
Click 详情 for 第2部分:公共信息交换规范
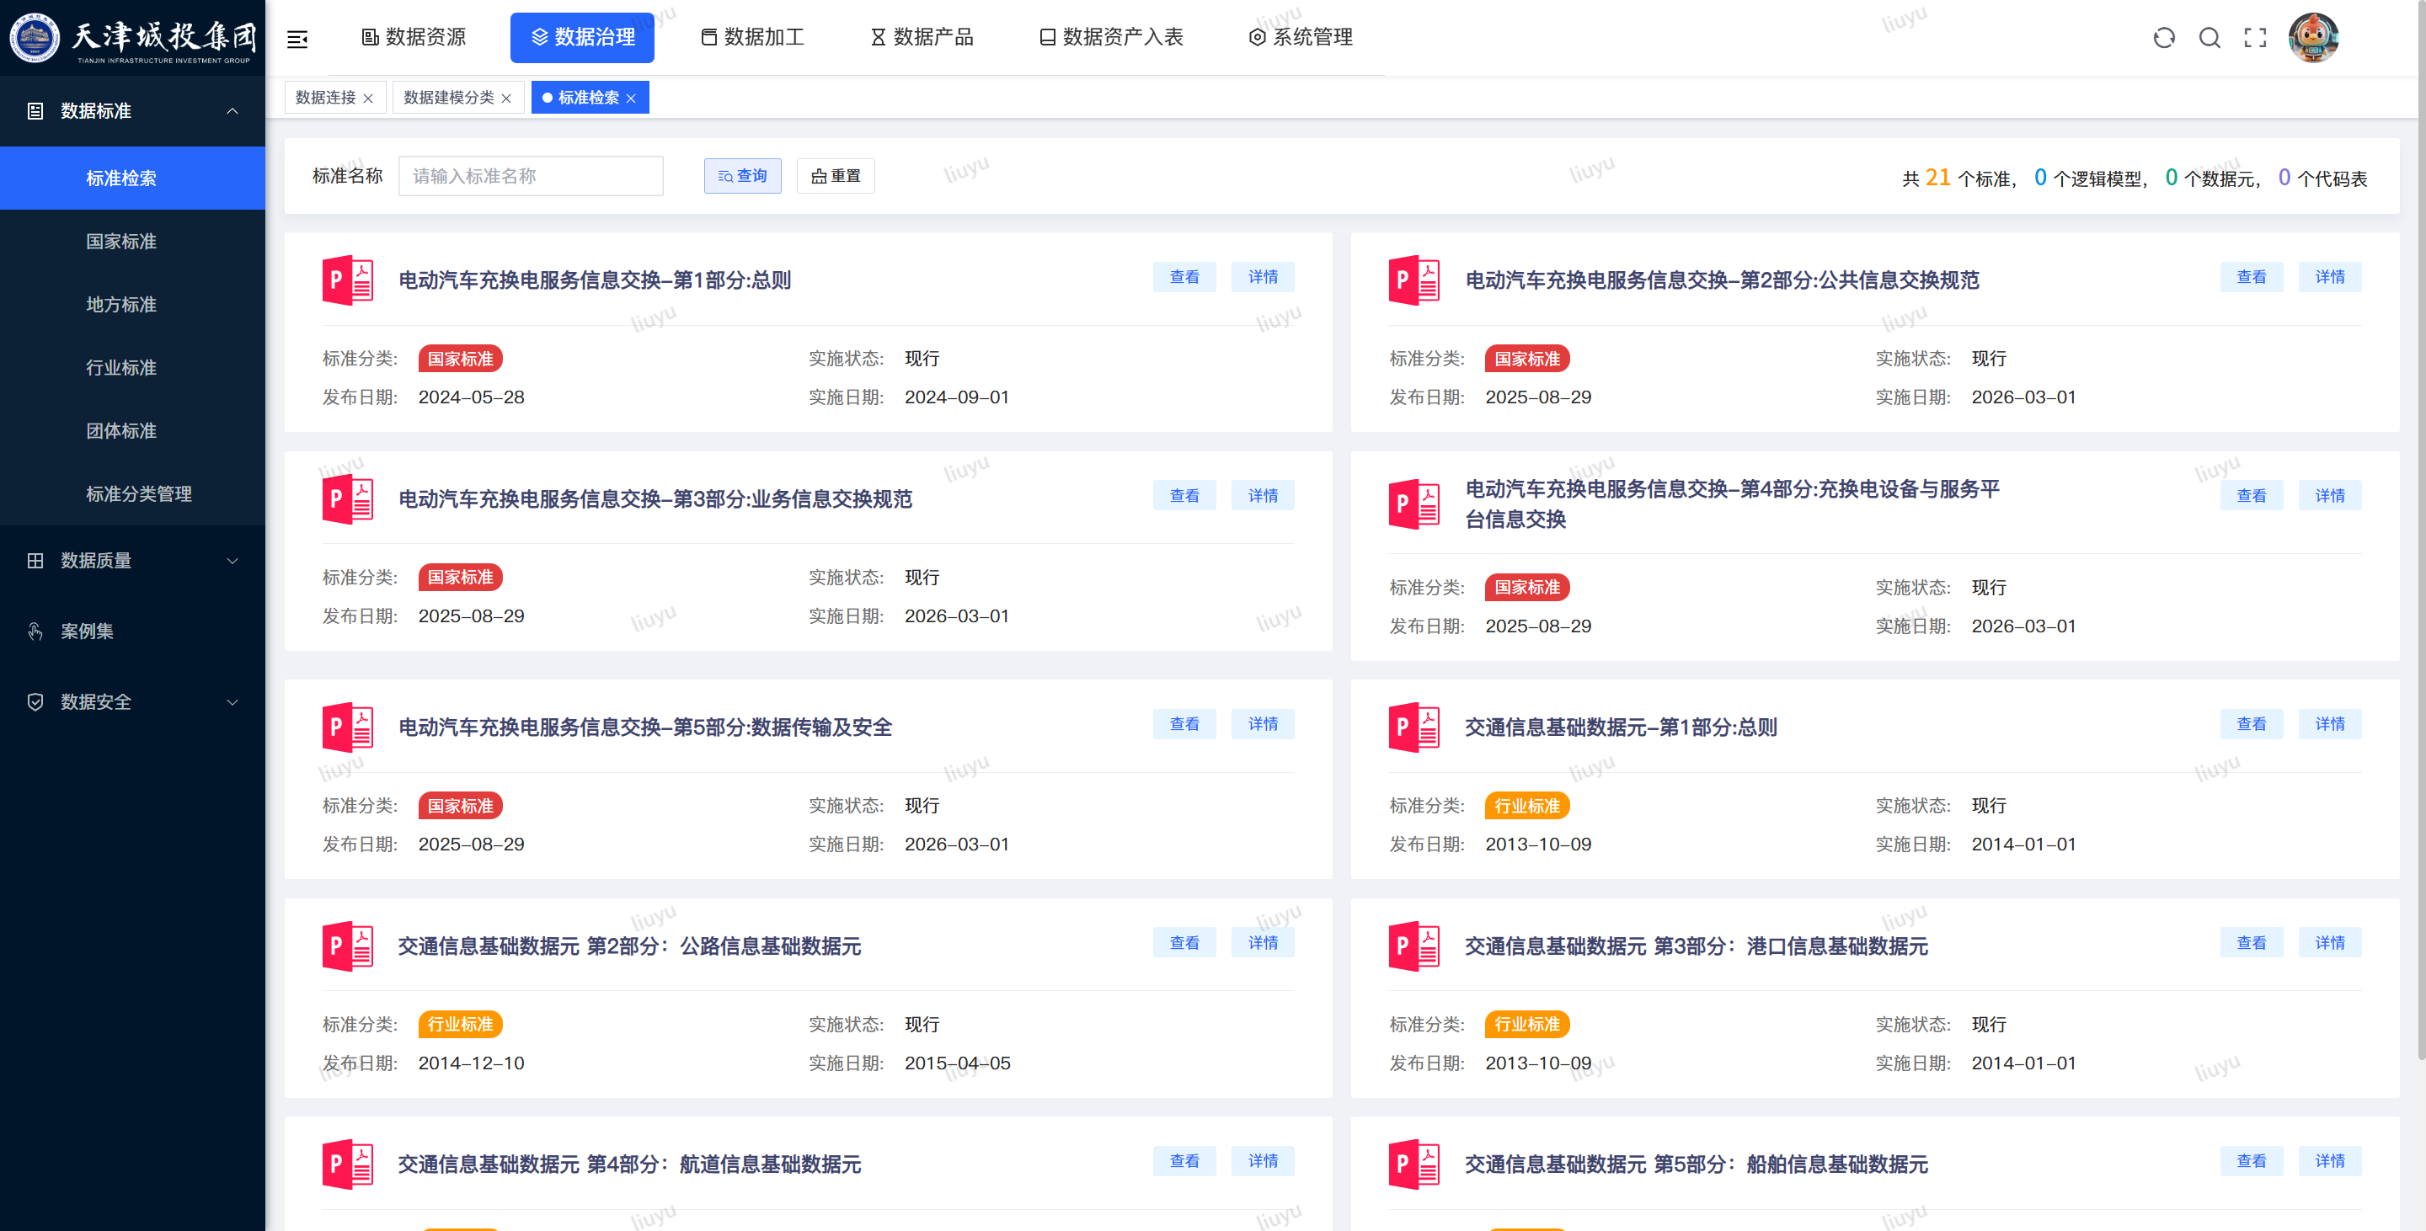[2329, 277]
